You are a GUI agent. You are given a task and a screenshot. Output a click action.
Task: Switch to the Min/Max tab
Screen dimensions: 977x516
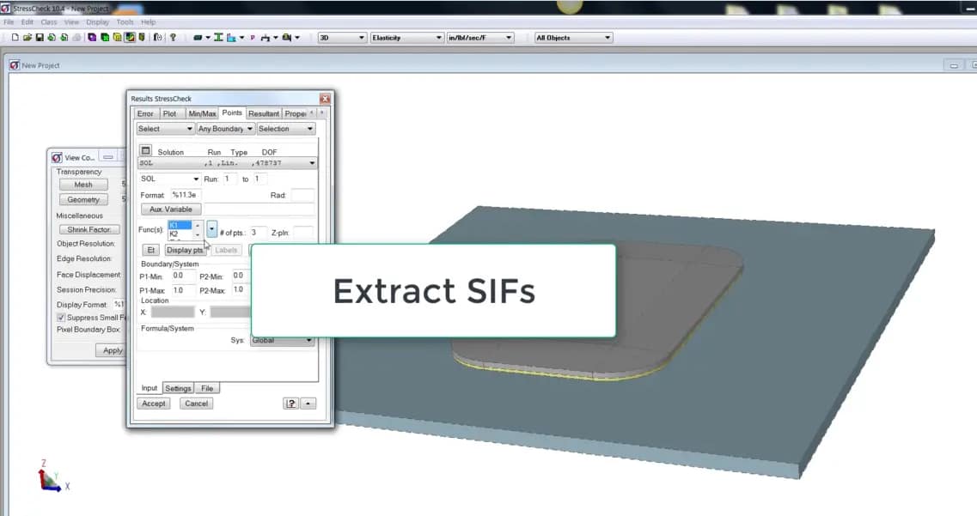(201, 112)
